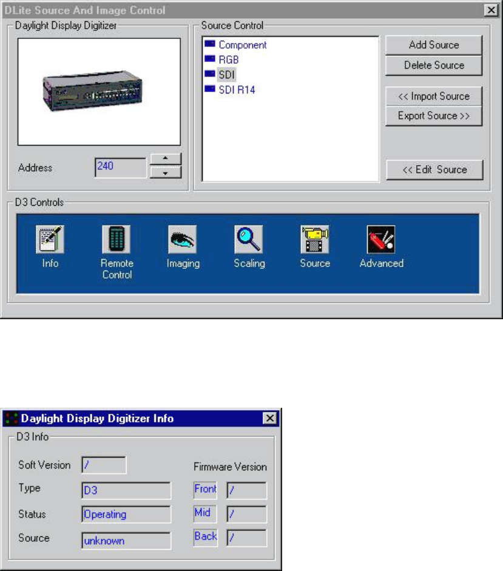Click the Delete Source button
Image resolution: width=503 pixels, height=571 pixels.
(434, 66)
